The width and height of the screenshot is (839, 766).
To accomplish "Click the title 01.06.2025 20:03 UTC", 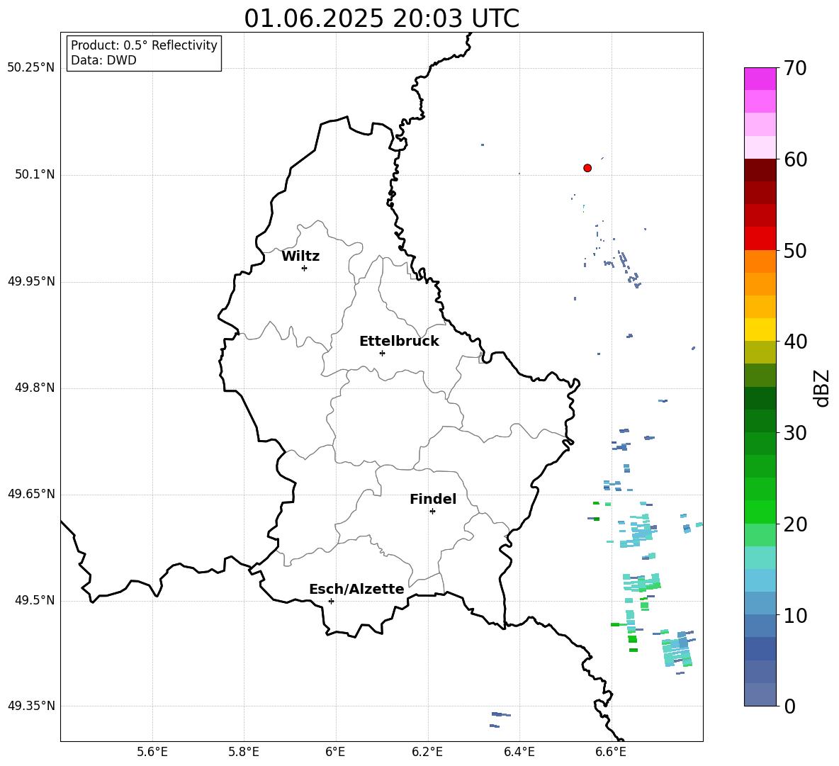I will click(x=381, y=18).
